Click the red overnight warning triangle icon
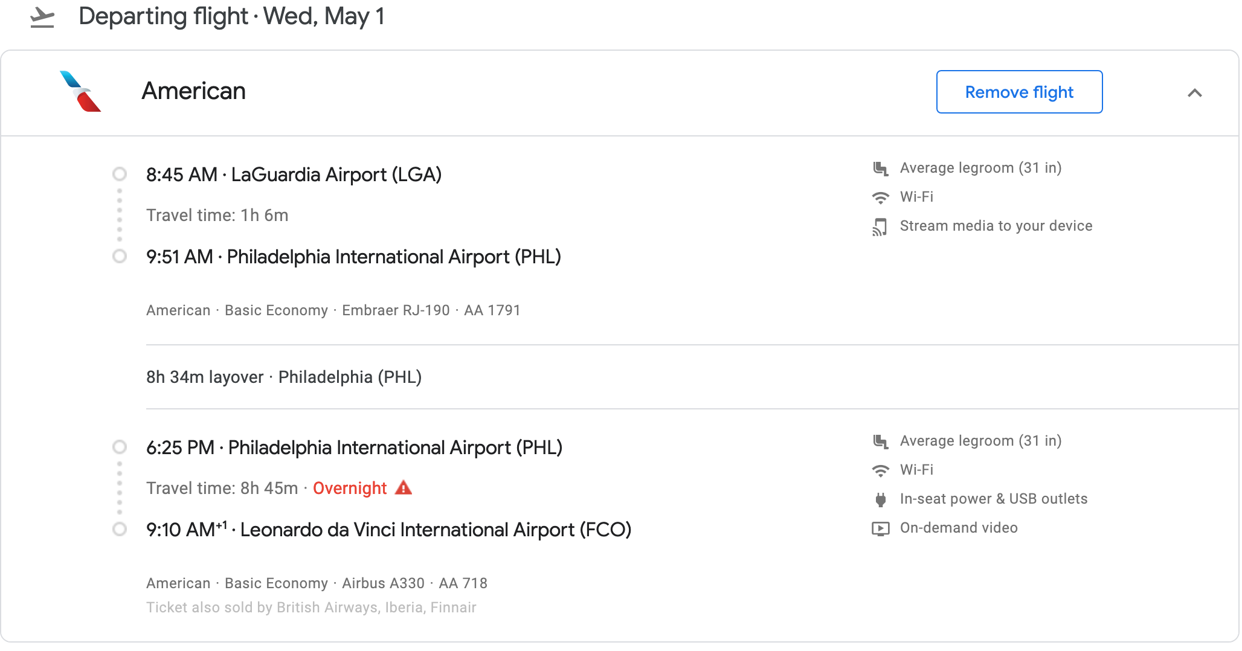Image resolution: width=1242 pixels, height=651 pixels. pos(404,488)
